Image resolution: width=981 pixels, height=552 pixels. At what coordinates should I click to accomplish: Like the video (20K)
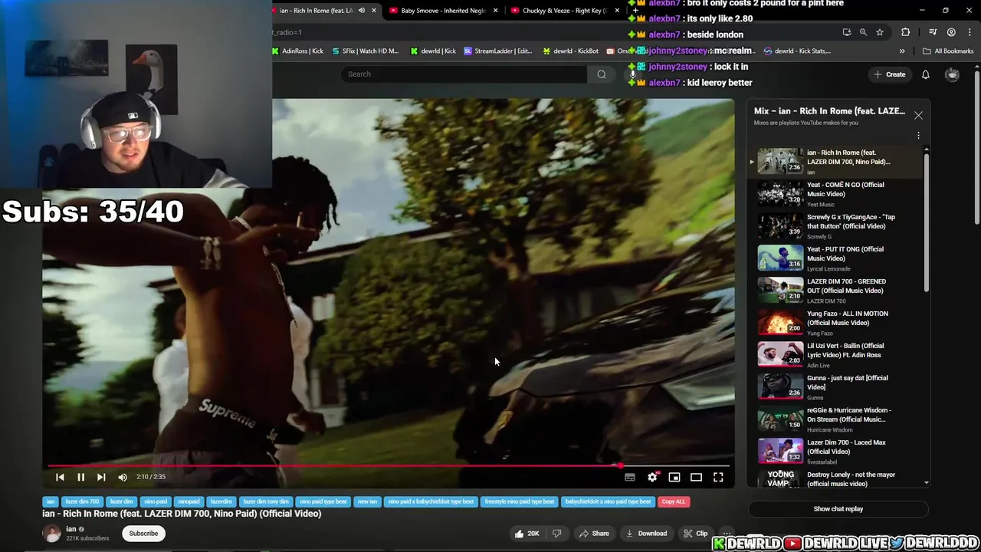(527, 534)
